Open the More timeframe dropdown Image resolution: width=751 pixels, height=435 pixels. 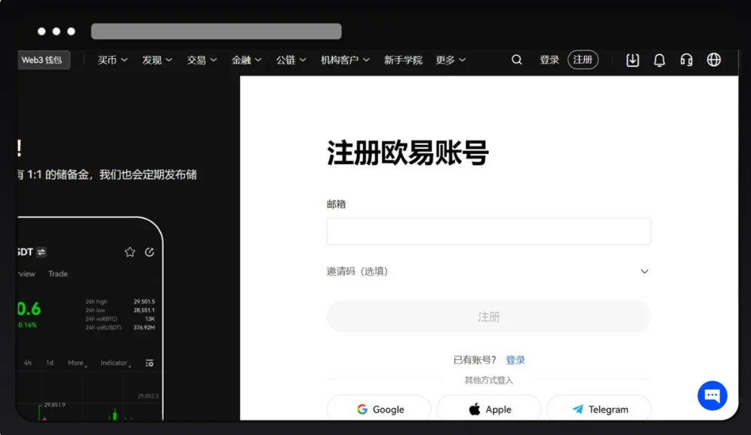tap(77, 363)
